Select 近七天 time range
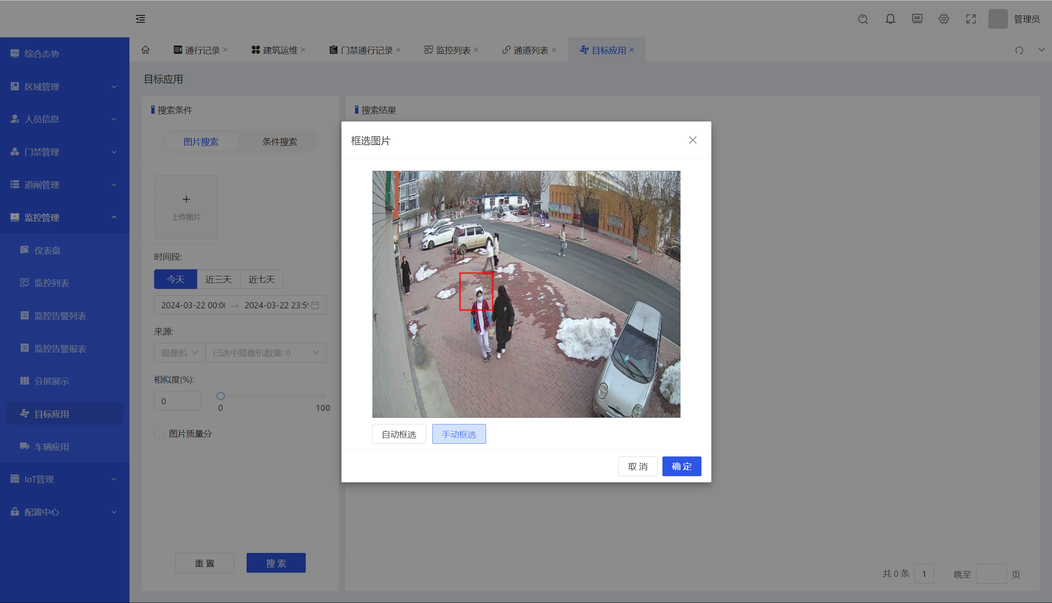 (261, 279)
